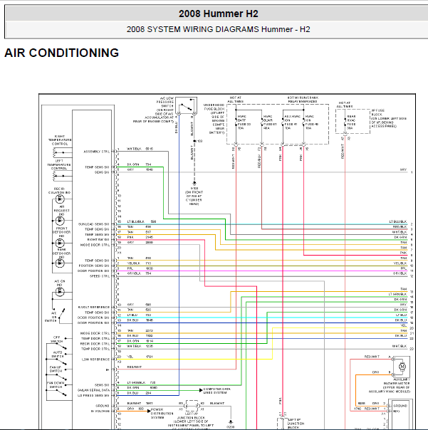
Task: Click the 'RECIR DOOR CTRL' pin label
Action: (x=95, y=344)
